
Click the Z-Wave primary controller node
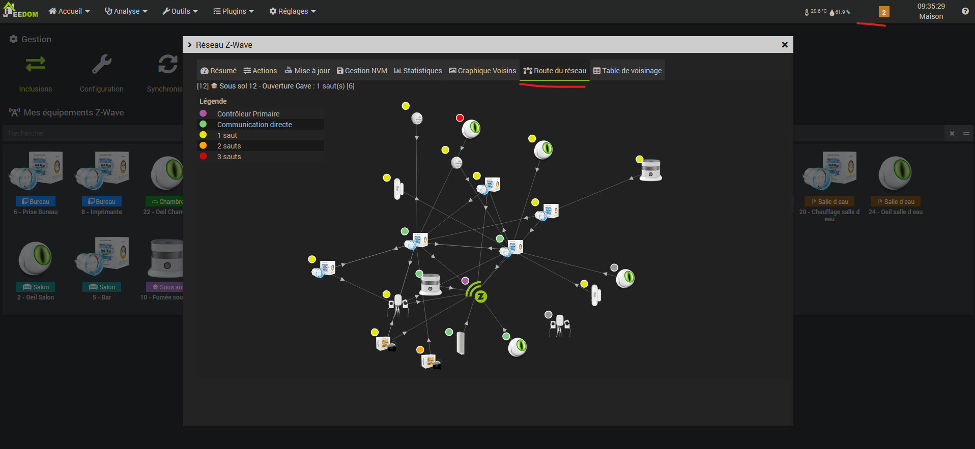tap(477, 292)
